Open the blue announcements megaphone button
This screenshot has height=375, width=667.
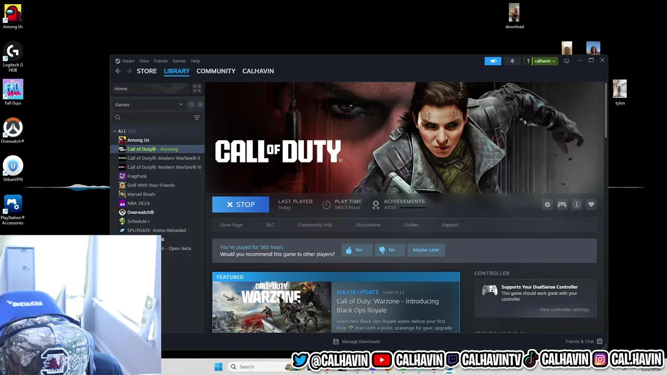[493, 61]
